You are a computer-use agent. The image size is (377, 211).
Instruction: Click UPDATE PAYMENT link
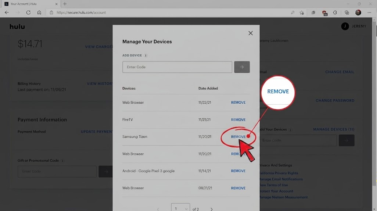tap(96, 132)
